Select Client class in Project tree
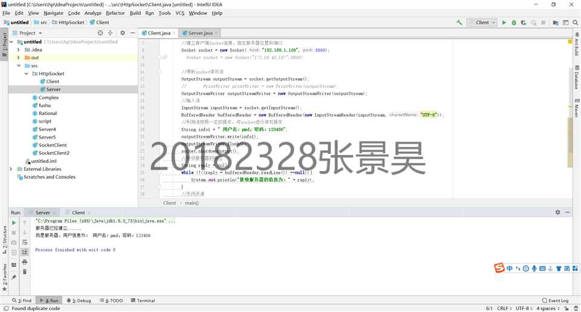Image resolution: width=581 pixels, height=312 pixels. (x=52, y=82)
